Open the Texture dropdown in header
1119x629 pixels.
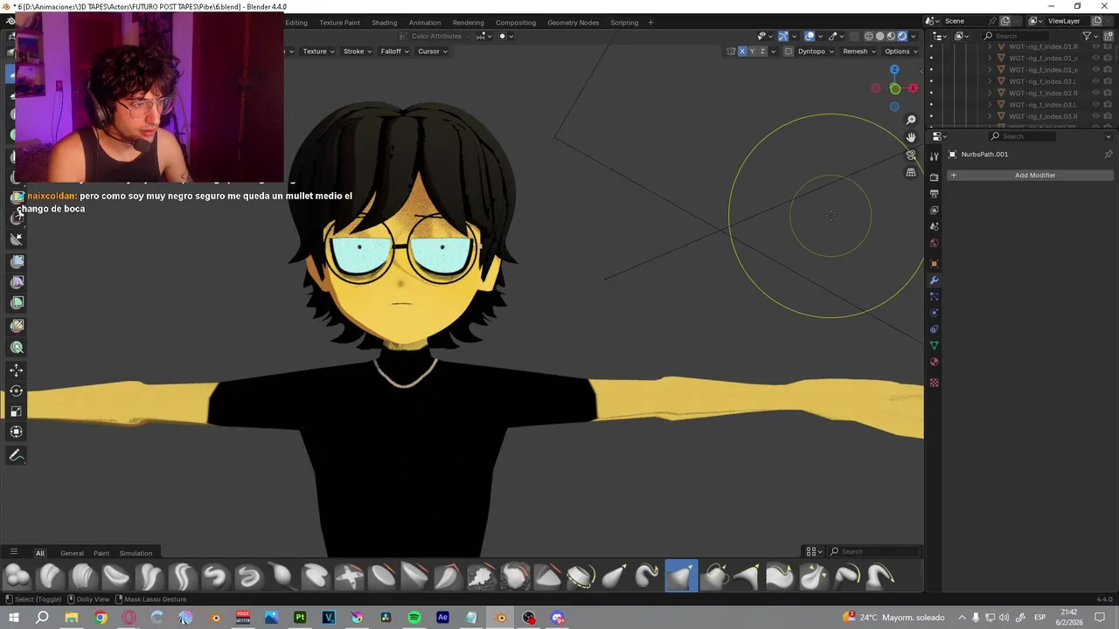click(318, 52)
